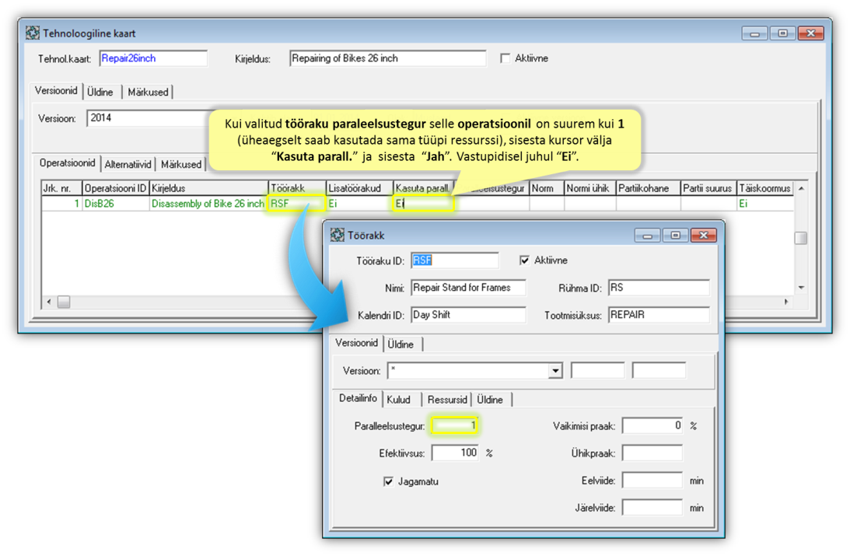
Task: Click the vertical scrollbar thumb in operations grid
Action: point(801,238)
